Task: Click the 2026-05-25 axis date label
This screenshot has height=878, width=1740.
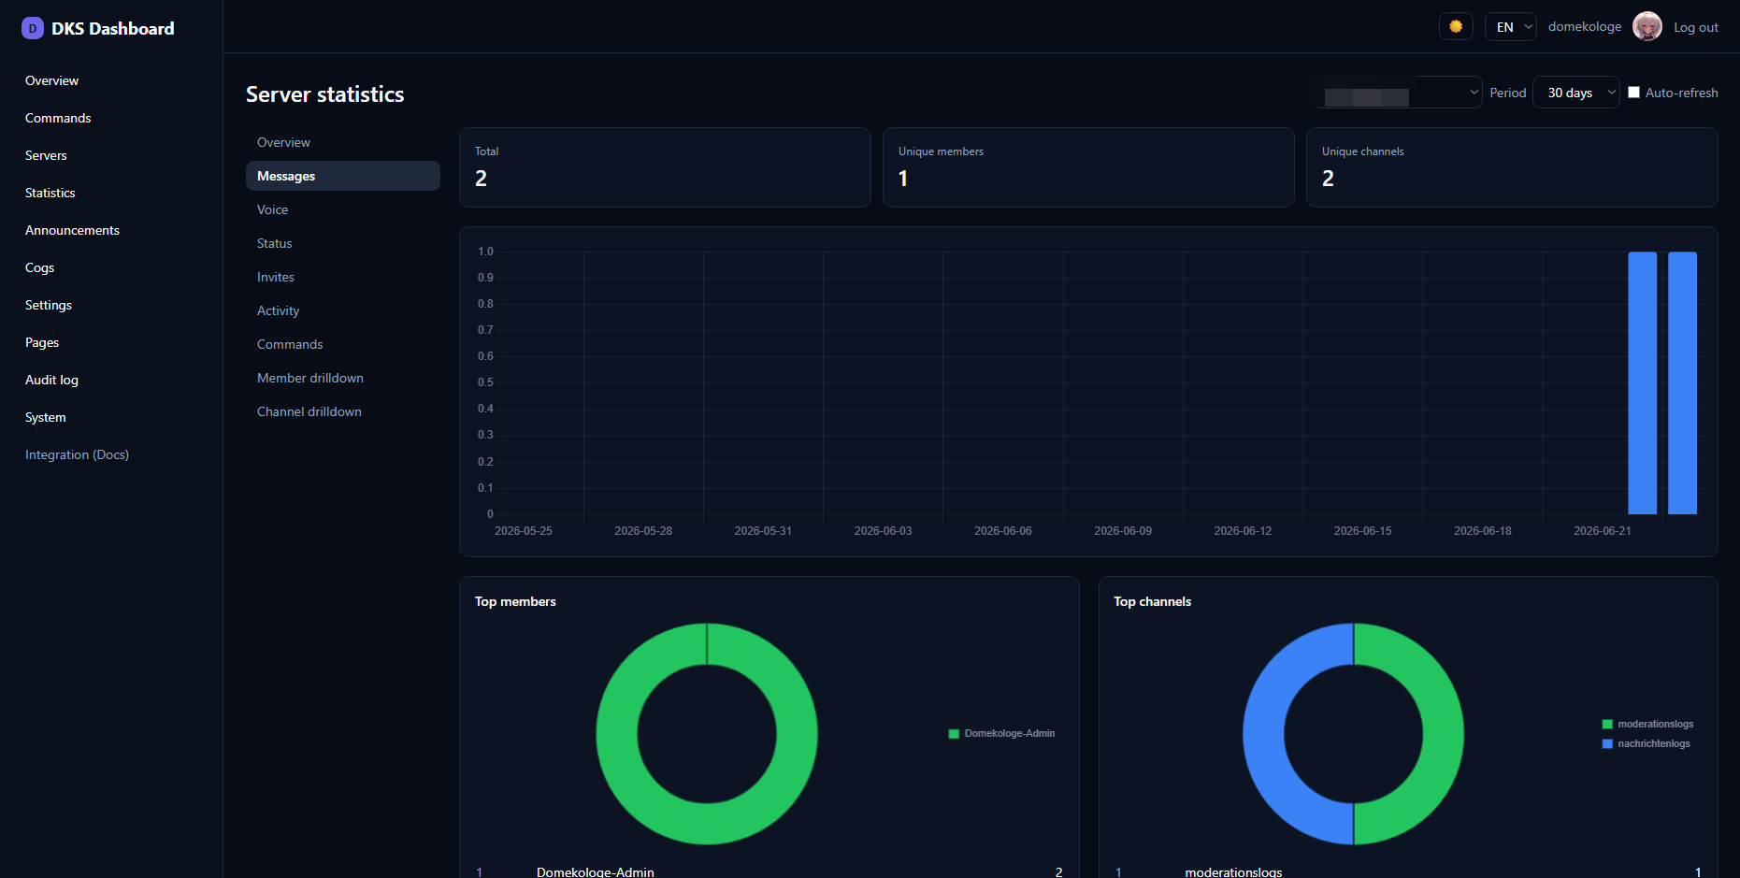Action: [x=524, y=531]
